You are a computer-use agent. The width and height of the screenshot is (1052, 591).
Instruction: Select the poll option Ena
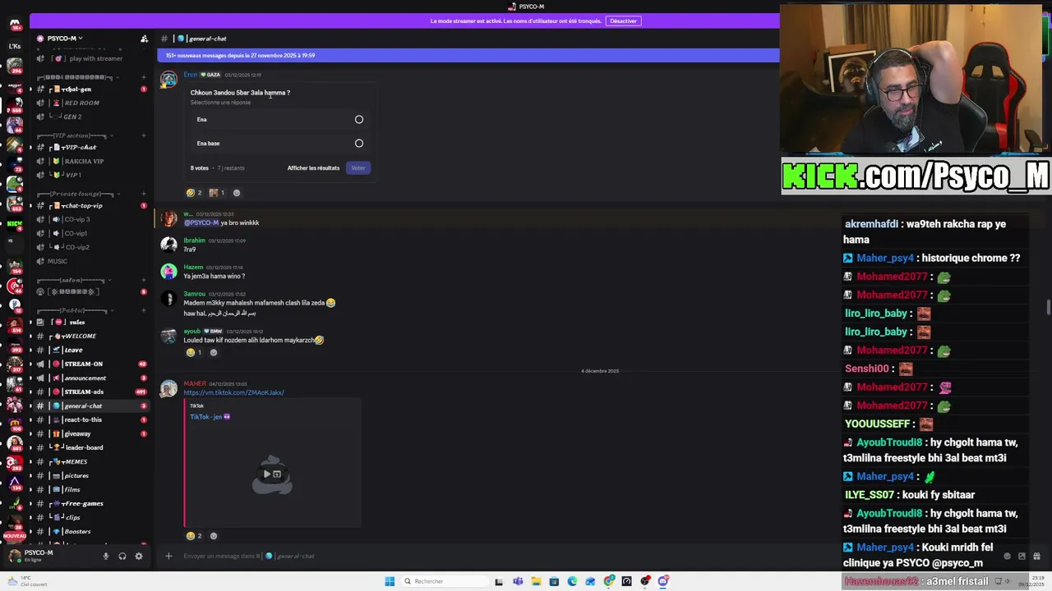[x=279, y=120]
